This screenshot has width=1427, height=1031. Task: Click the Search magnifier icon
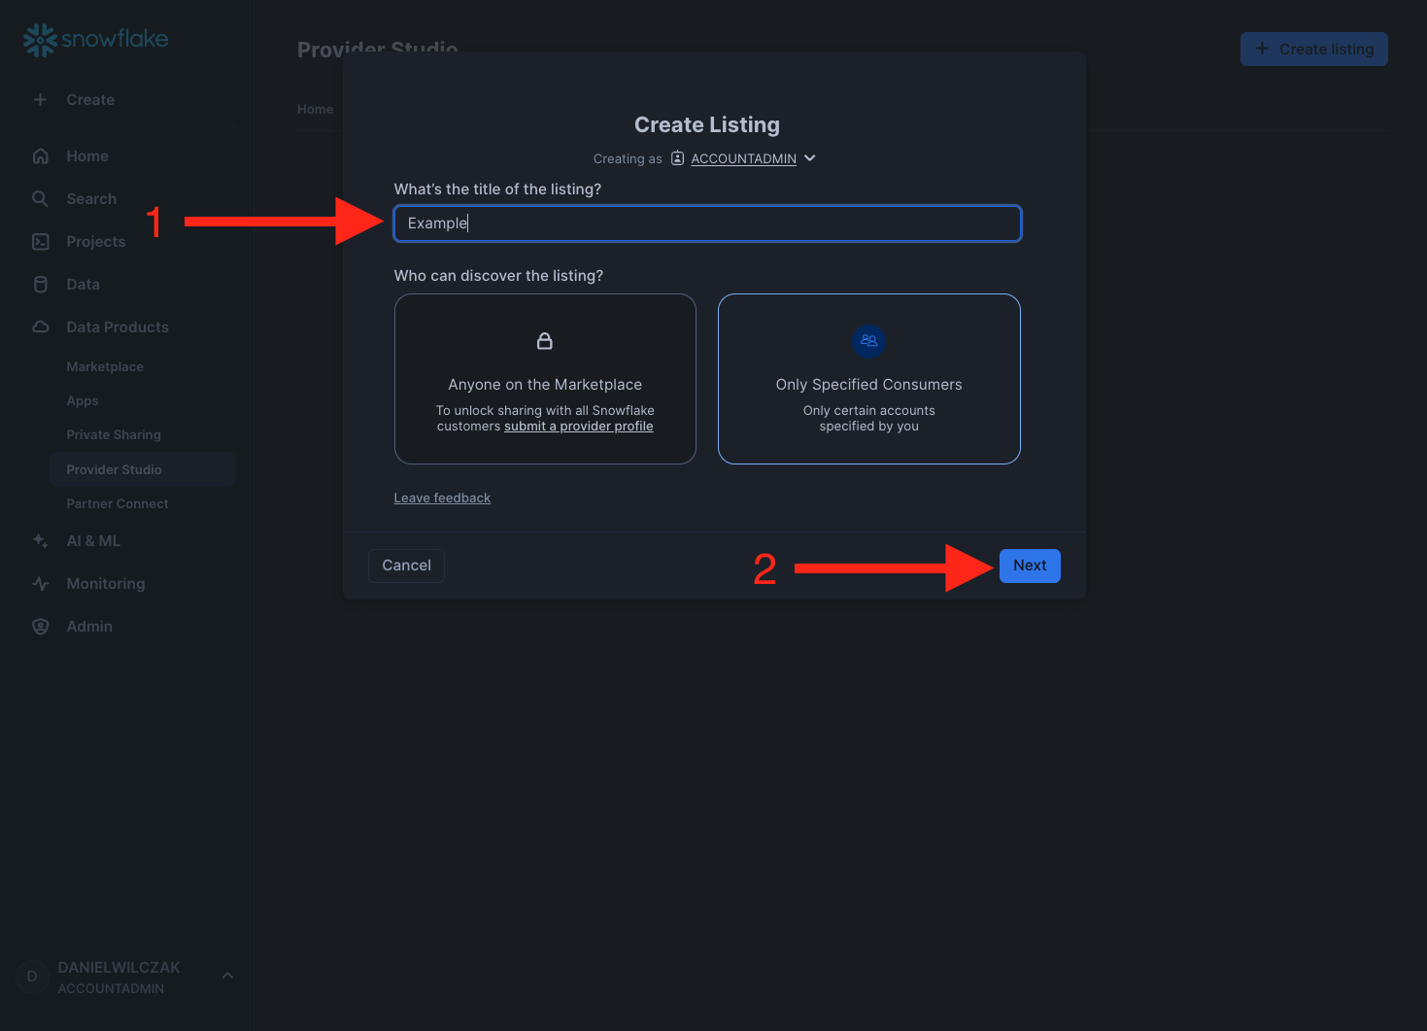41,199
